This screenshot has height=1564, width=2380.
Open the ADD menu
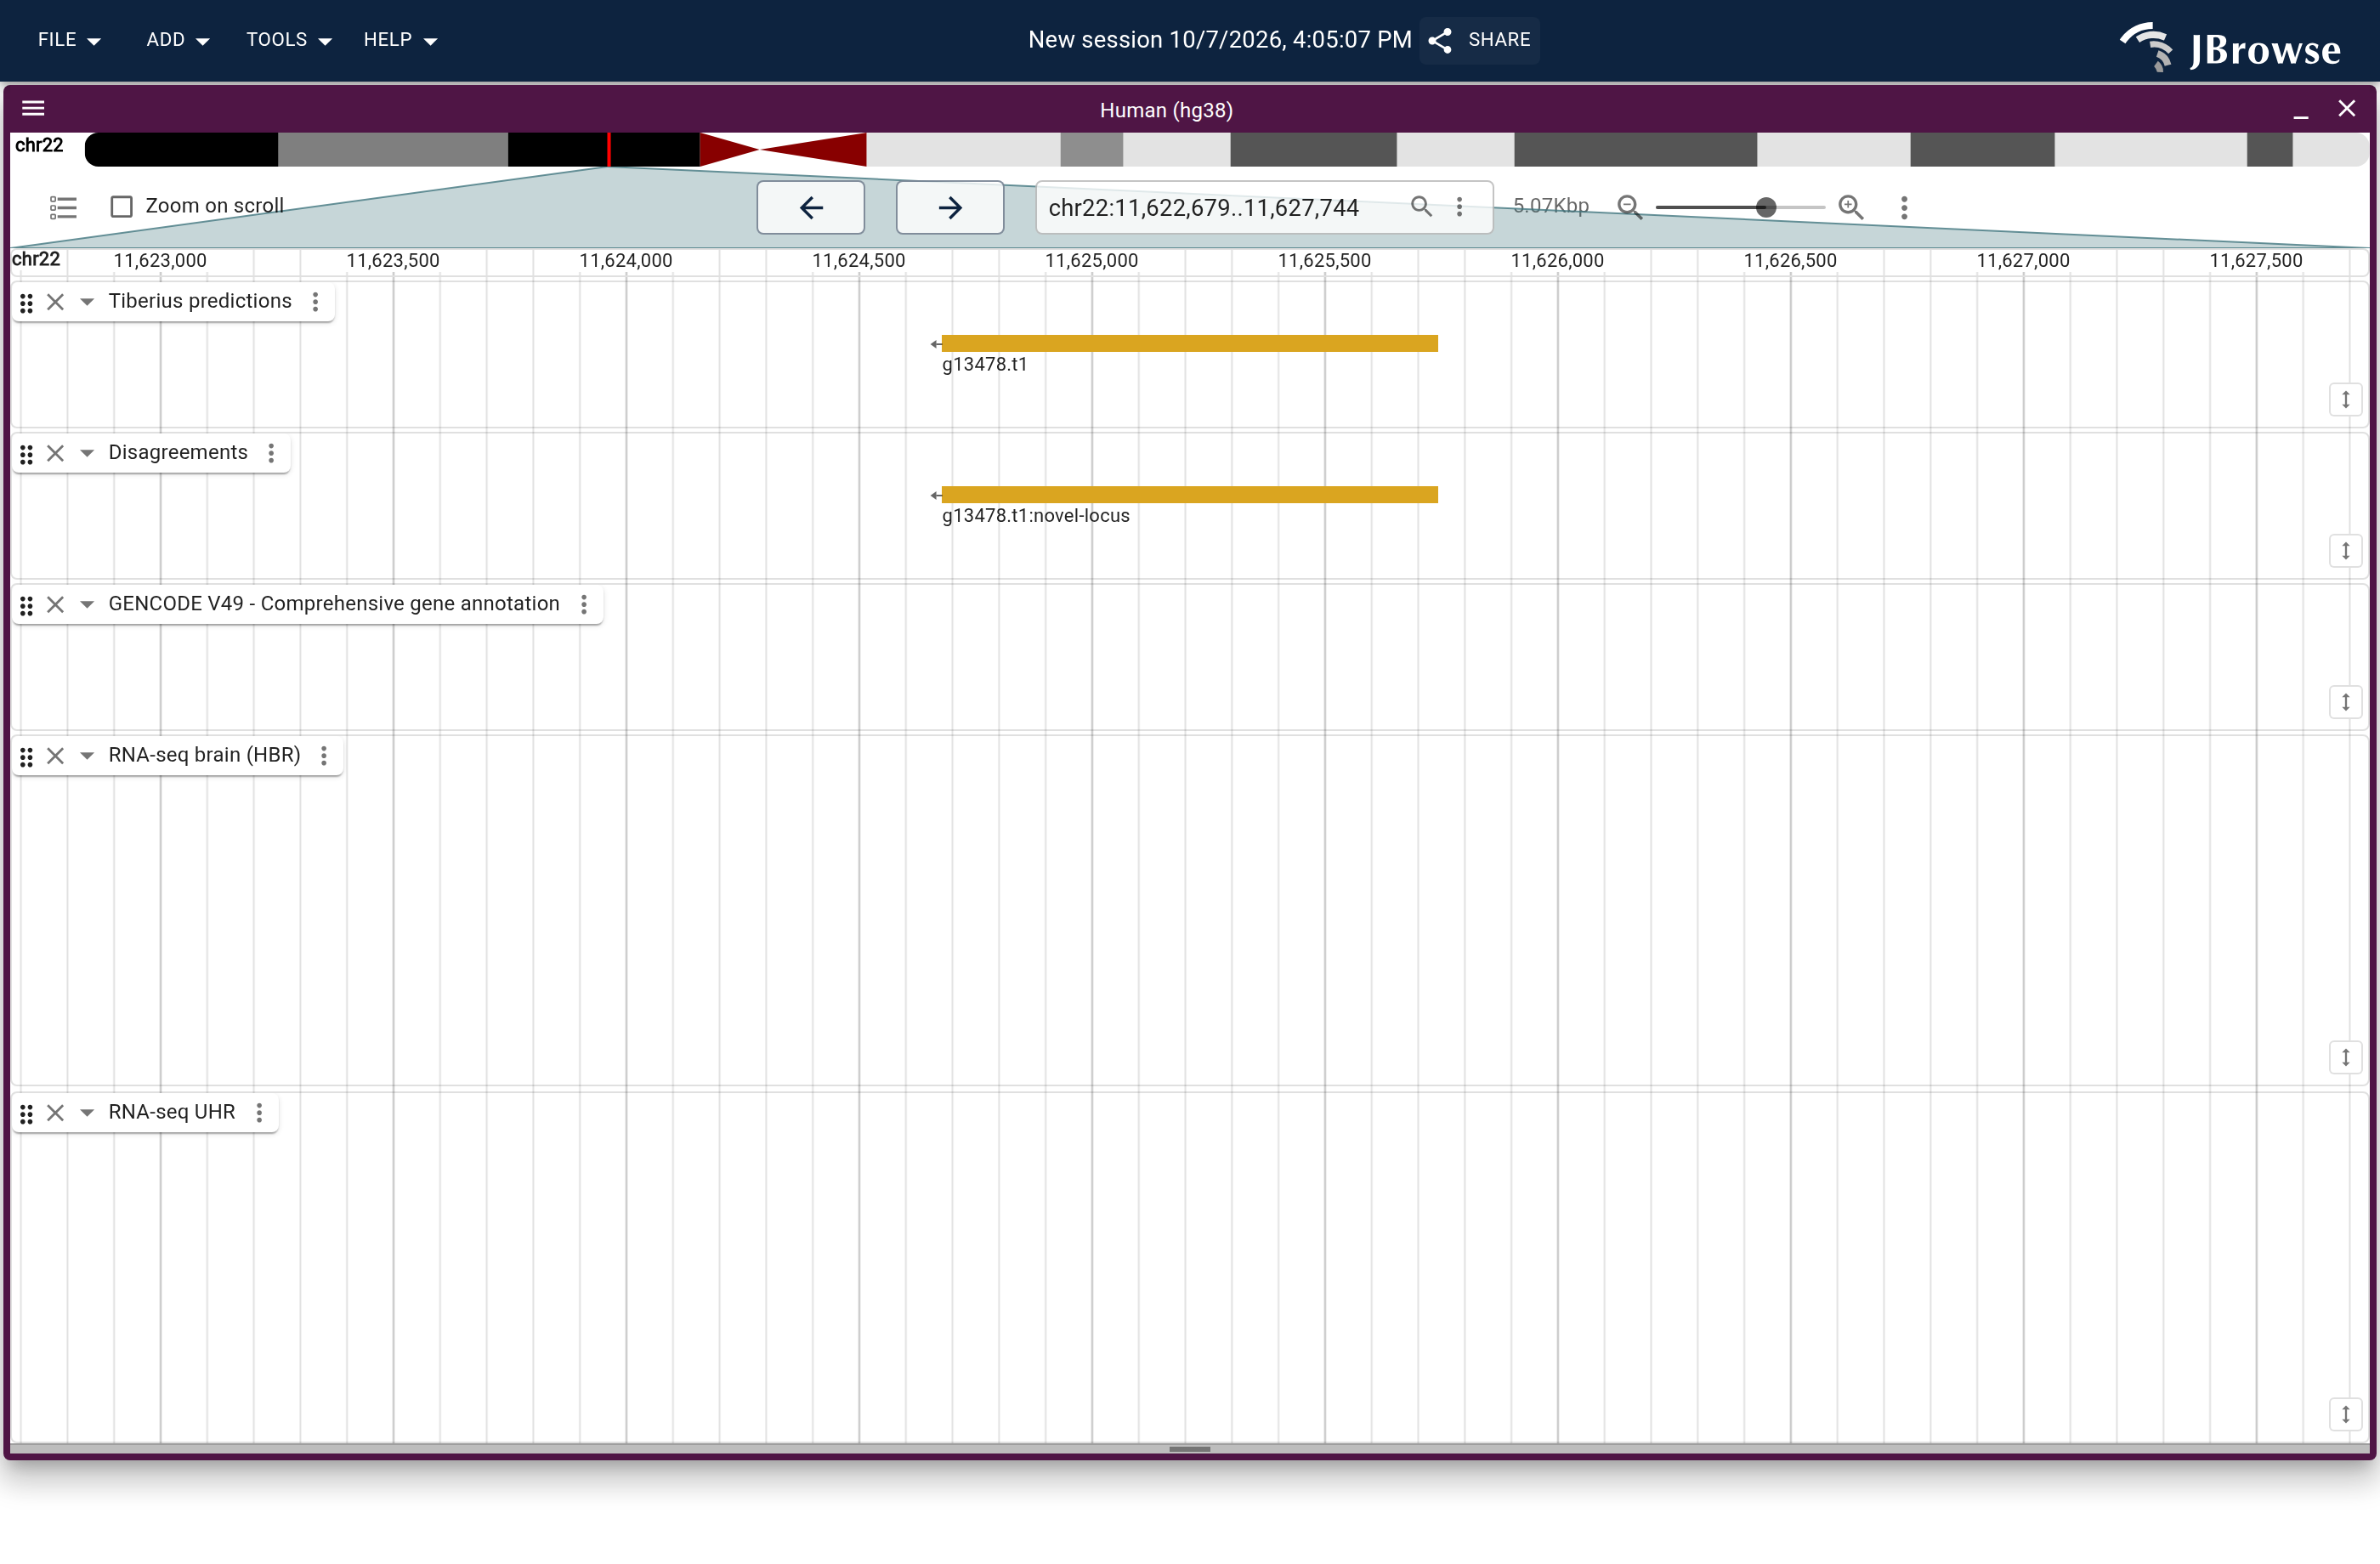[177, 40]
